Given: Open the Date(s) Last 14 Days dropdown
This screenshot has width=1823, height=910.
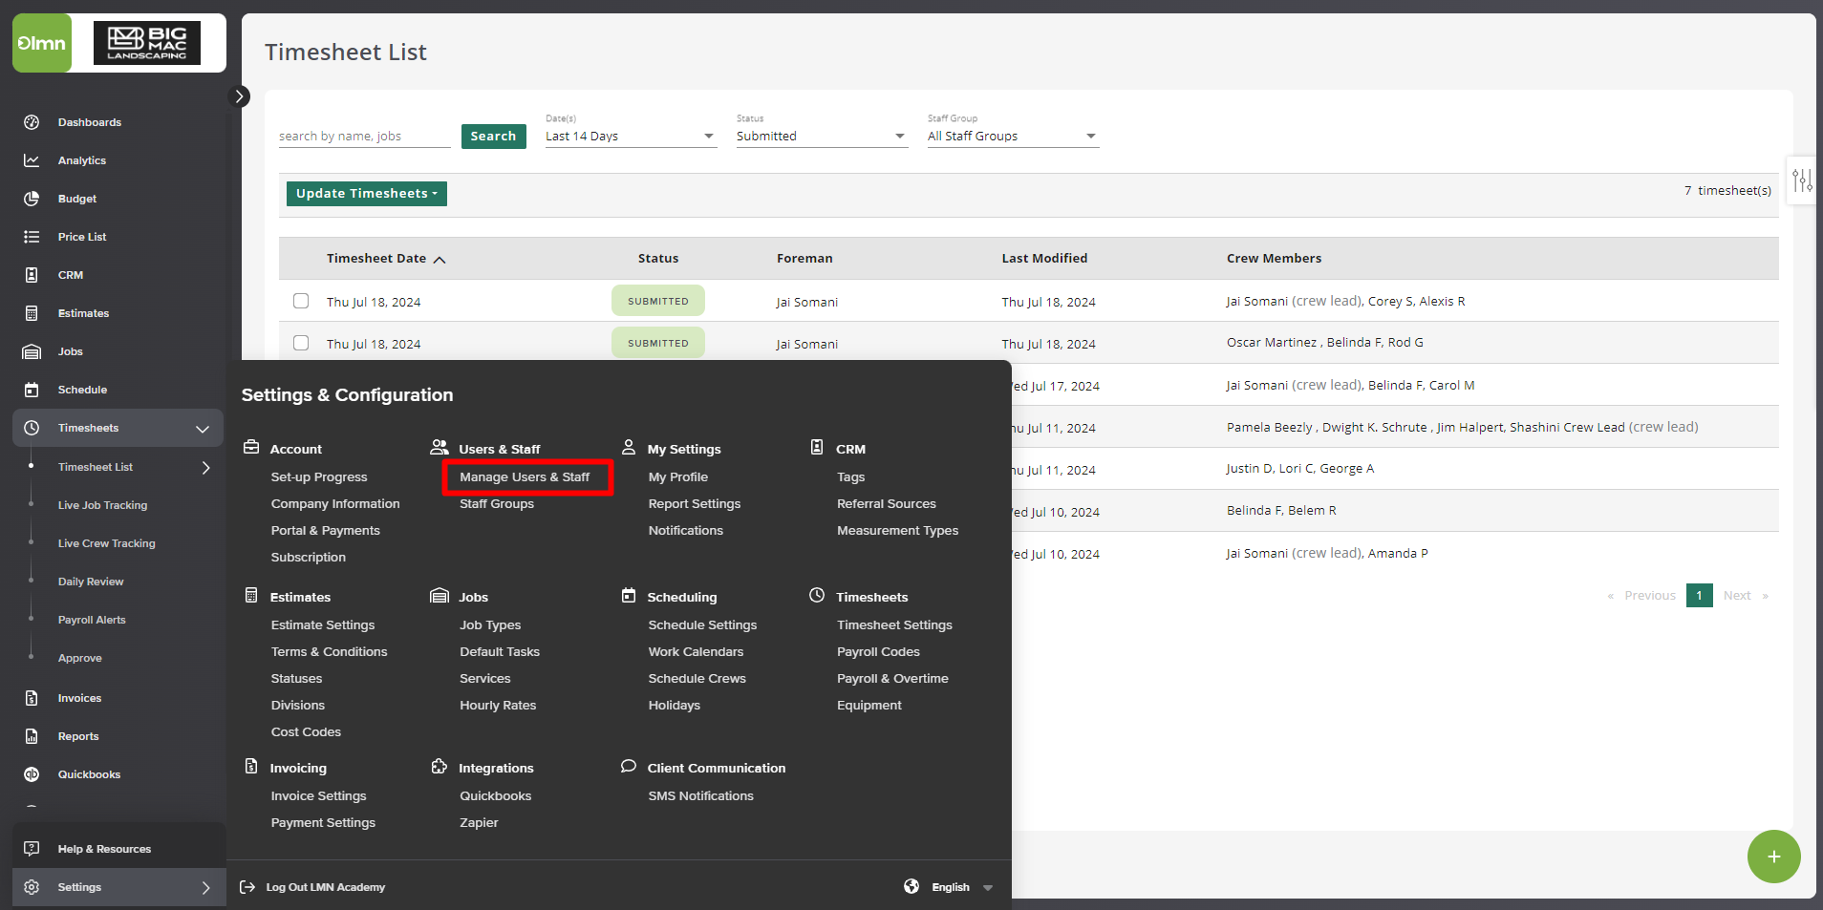Looking at the screenshot, I should coord(631,137).
